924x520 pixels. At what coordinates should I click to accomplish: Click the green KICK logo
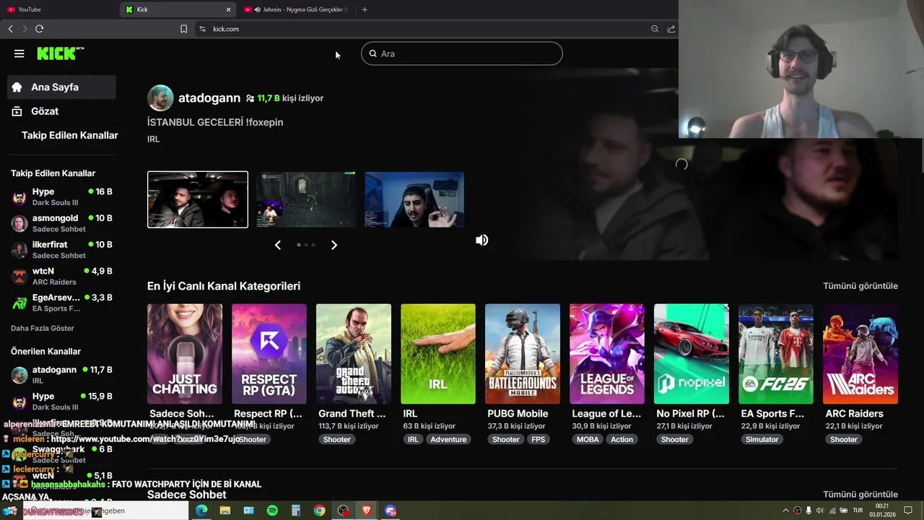[x=60, y=53]
